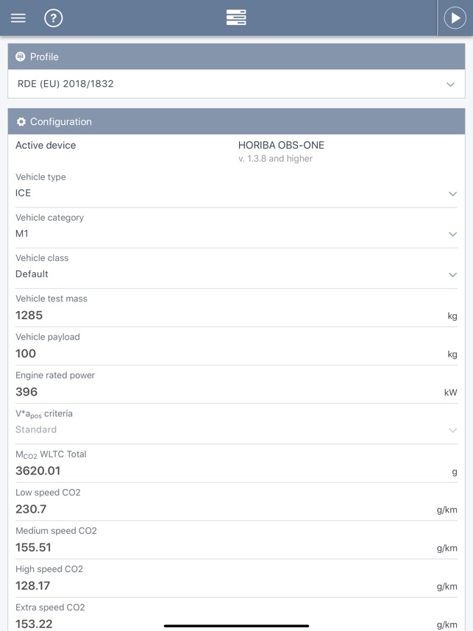Open the RDE (EU) 2018/1832 profile dropdown

click(236, 84)
